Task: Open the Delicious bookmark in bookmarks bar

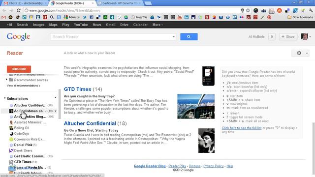Action: tap(98, 17)
